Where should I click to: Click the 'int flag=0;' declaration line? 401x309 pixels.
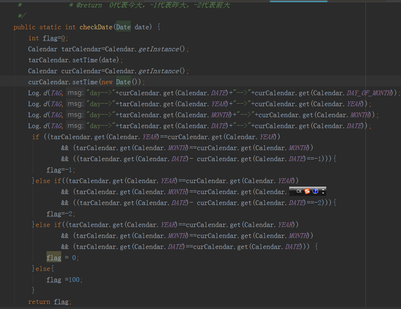pos(48,38)
